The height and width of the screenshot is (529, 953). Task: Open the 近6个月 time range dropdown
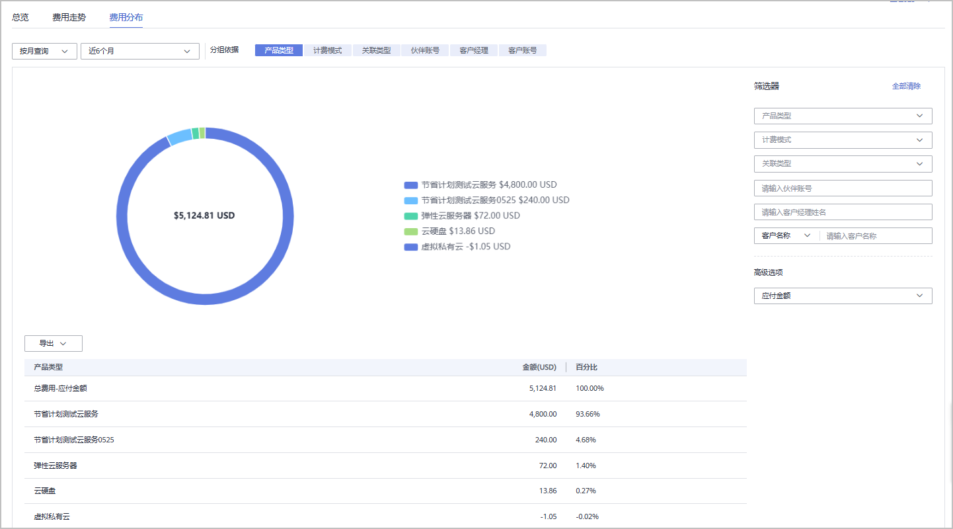pos(139,51)
